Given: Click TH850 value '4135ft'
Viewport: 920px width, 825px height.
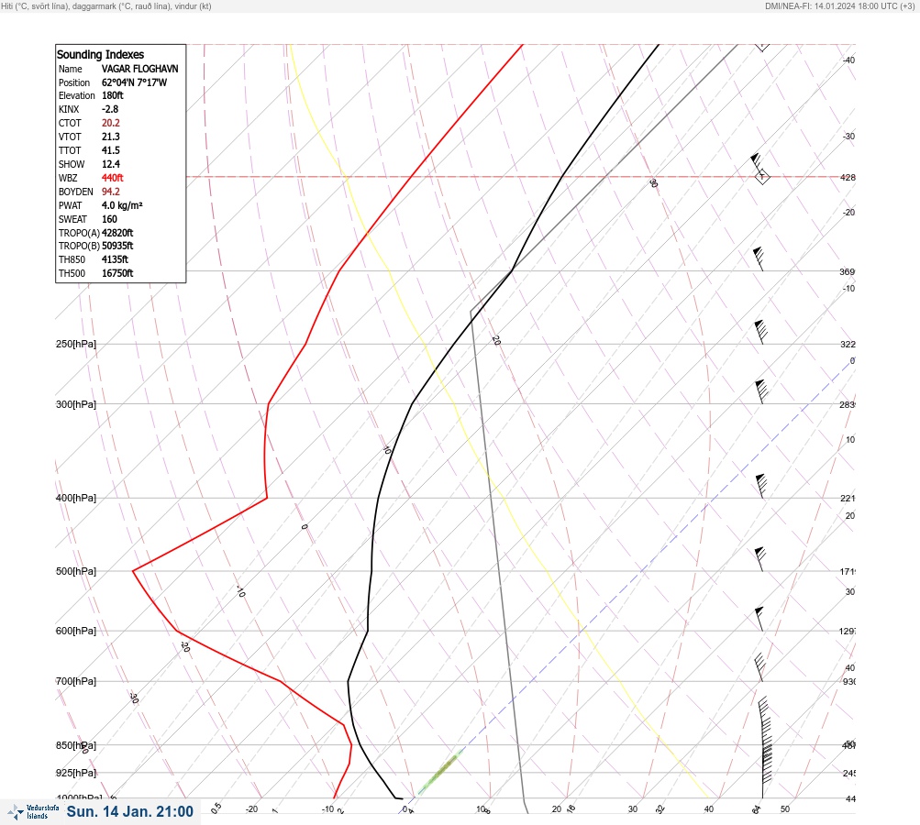Looking at the screenshot, I should 115,259.
